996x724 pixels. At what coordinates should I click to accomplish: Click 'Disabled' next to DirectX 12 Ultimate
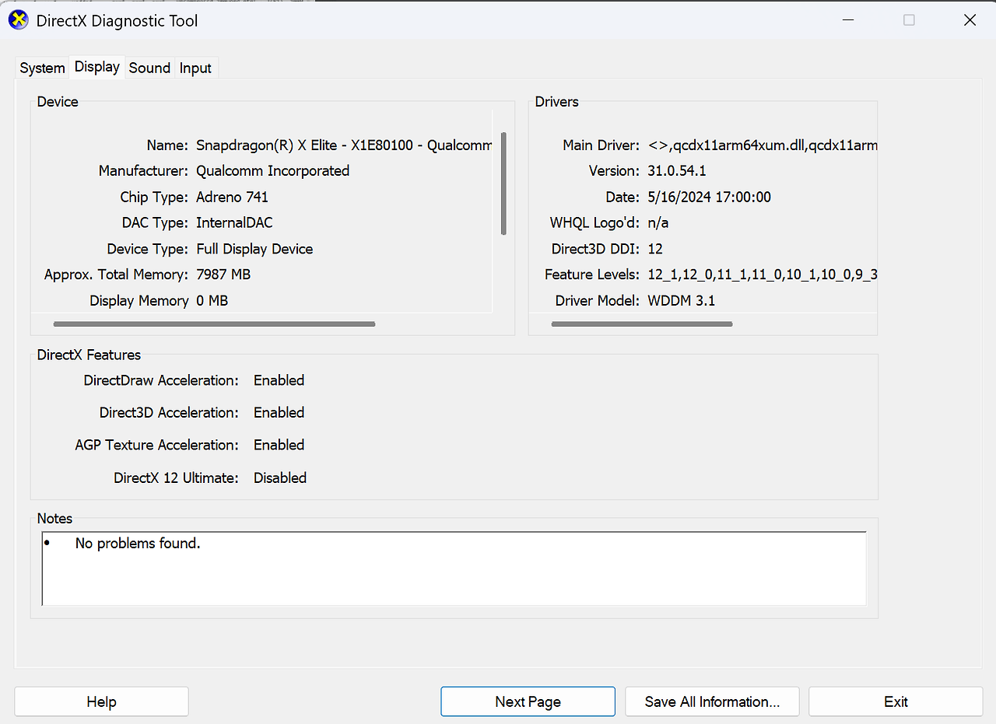point(280,477)
